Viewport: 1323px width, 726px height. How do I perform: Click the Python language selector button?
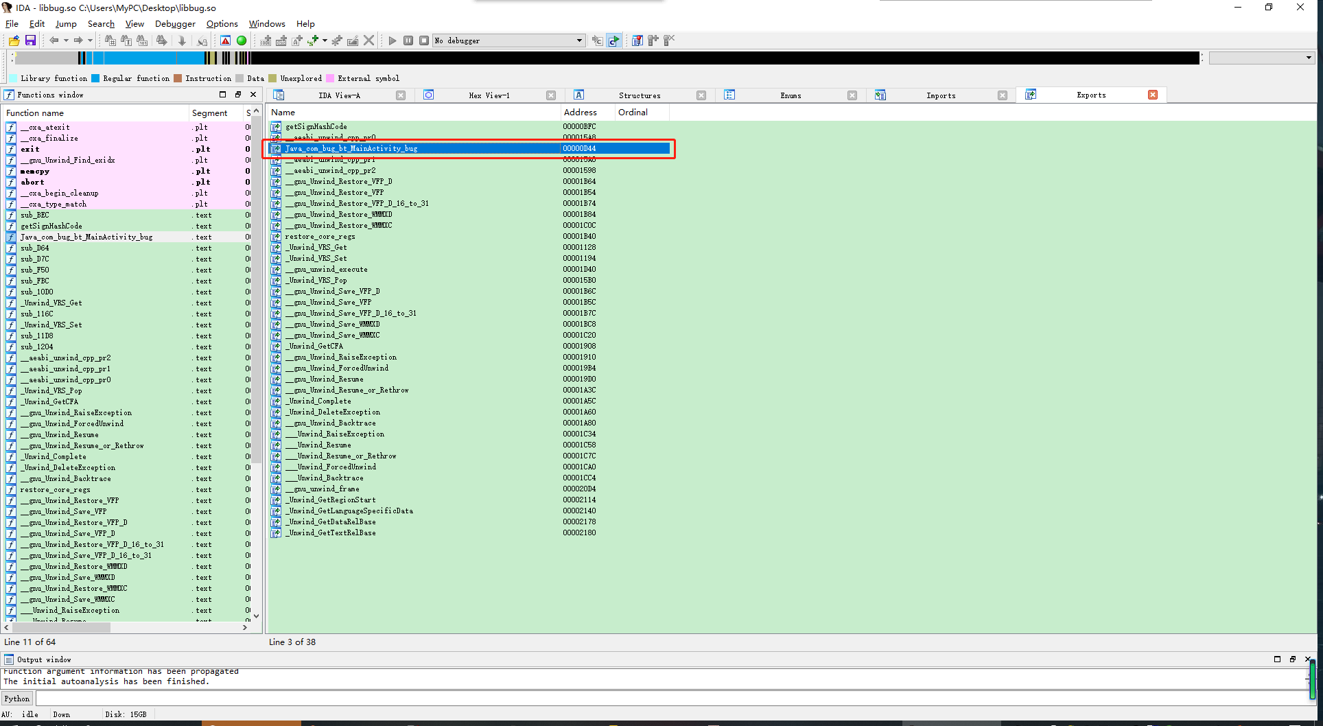(x=17, y=699)
